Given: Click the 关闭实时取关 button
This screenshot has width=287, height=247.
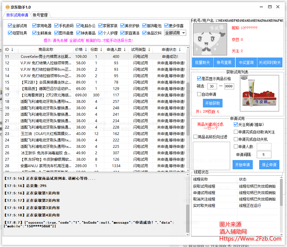Looking at the screenshot, I should tap(270, 62).
